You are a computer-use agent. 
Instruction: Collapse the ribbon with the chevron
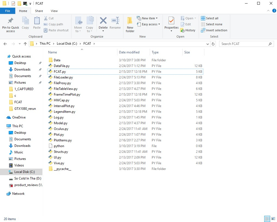tap(268, 11)
